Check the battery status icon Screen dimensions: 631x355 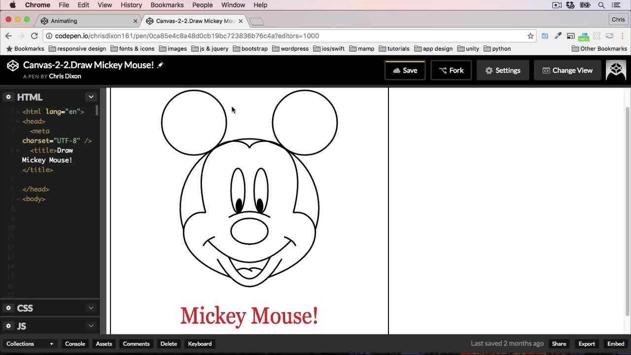pyautogui.click(x=586, y=5)
